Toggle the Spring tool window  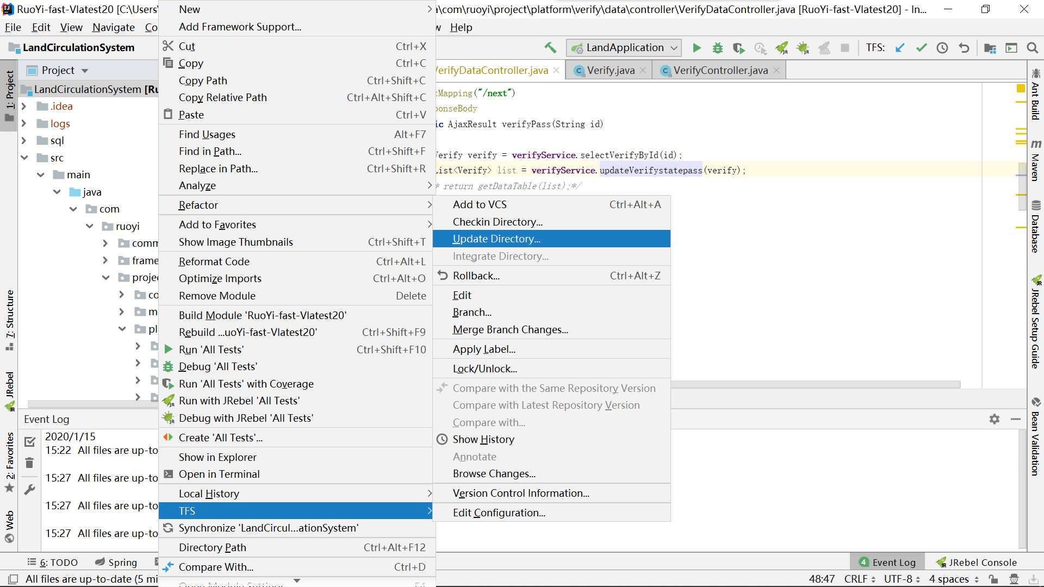(x=116, y=562)
